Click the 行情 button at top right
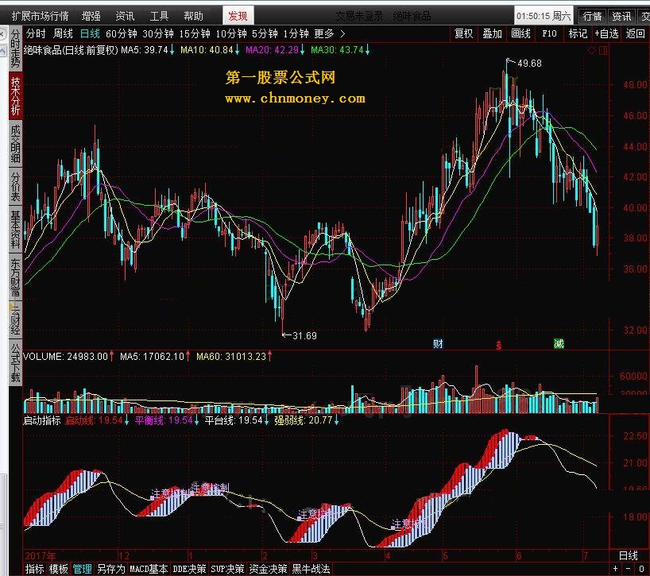This screenshot has height=576, width=650. (592, 16)
